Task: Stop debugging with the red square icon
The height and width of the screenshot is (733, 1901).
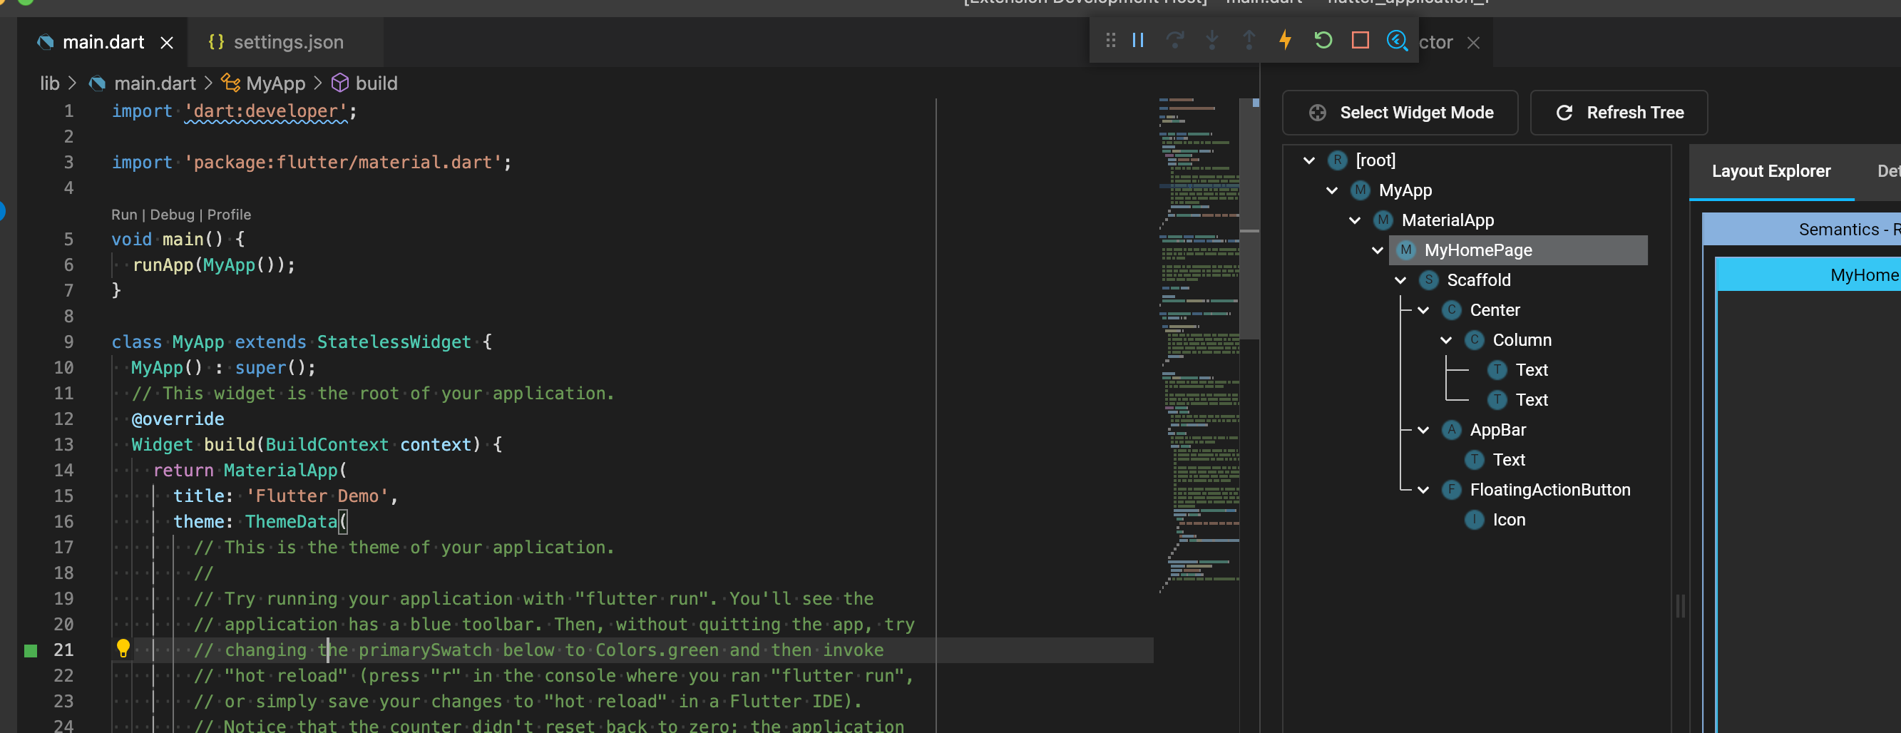Action: (1360, 41)
